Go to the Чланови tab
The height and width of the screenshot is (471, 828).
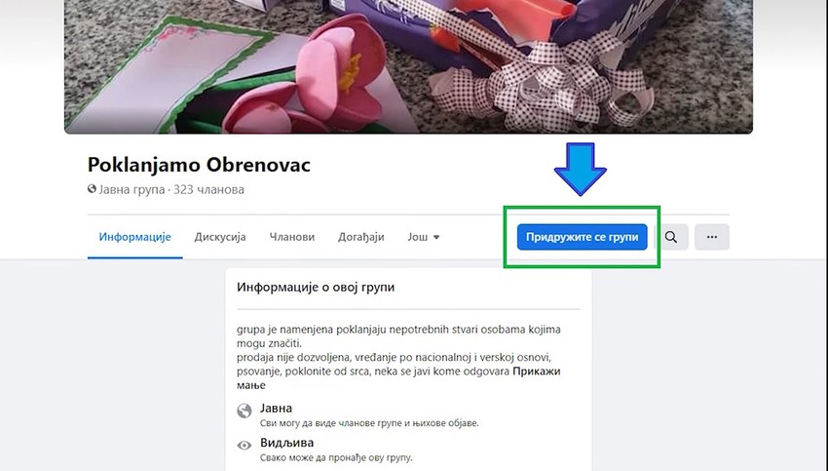[292, 237]
